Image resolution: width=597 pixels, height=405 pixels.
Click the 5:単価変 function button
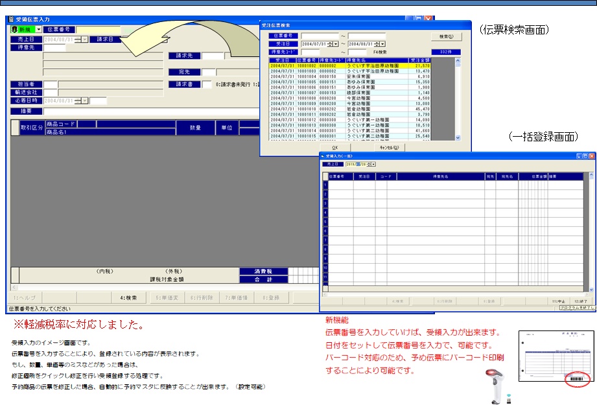(167, 297)
